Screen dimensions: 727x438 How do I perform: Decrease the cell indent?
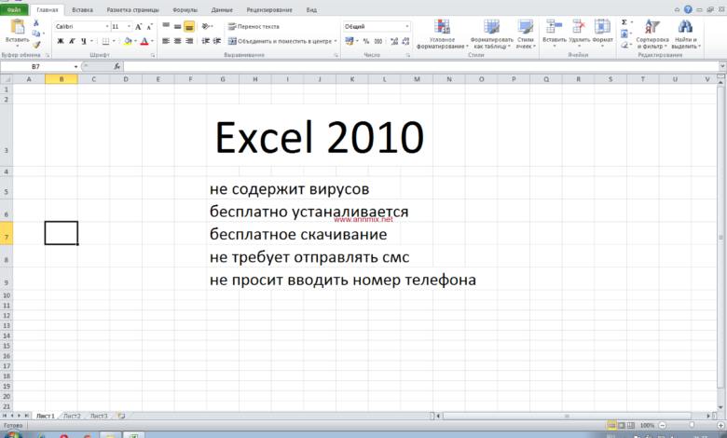[x=205, y=41]
